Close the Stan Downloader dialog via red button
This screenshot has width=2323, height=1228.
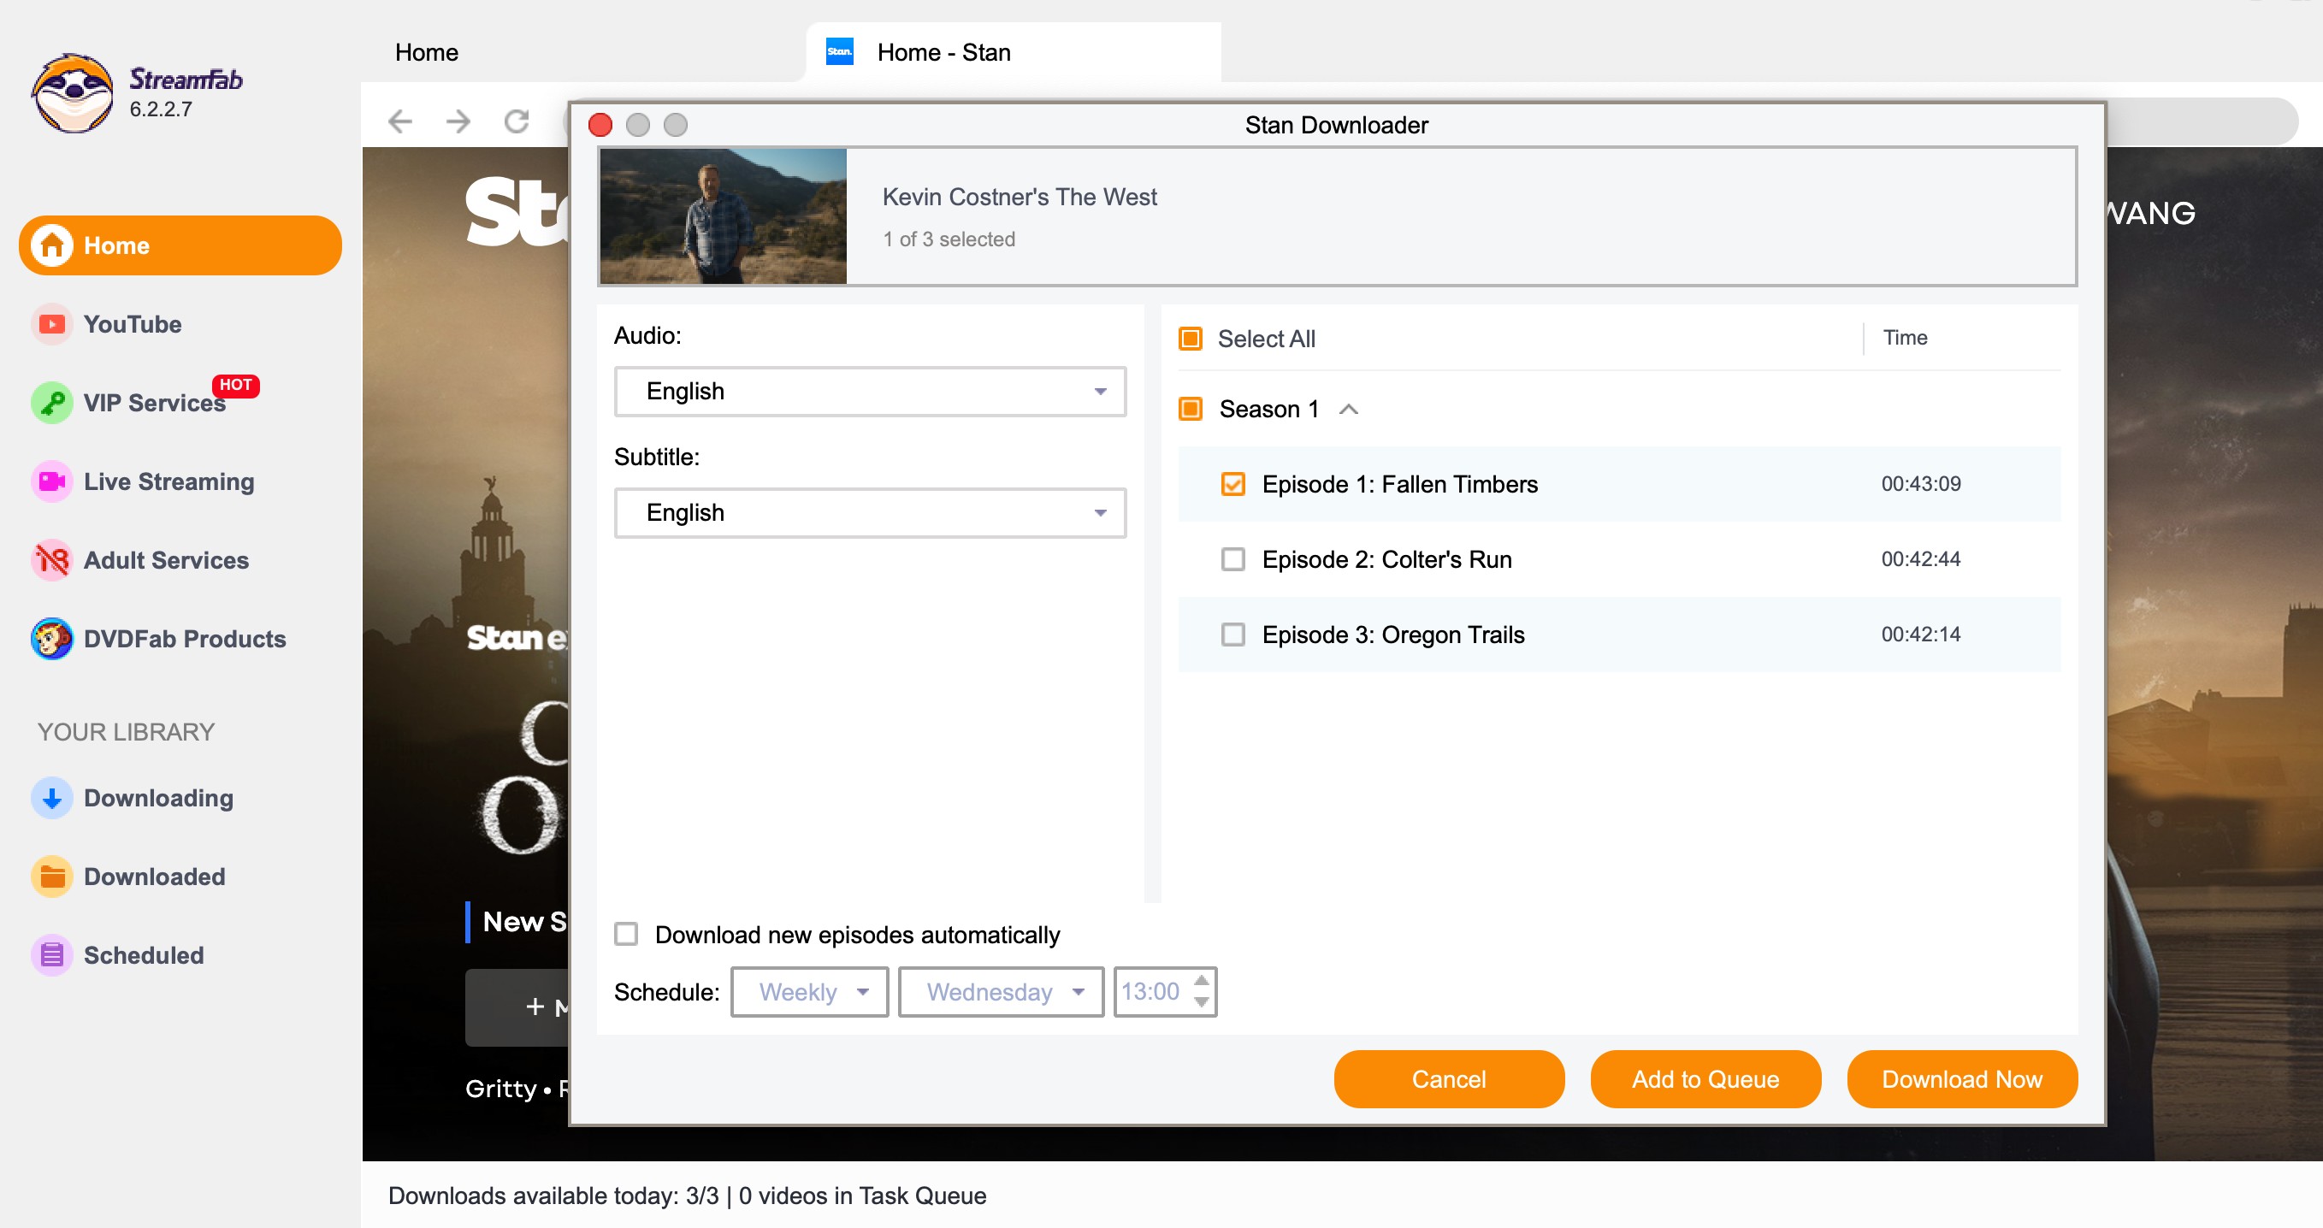click(x=600, y=124)
